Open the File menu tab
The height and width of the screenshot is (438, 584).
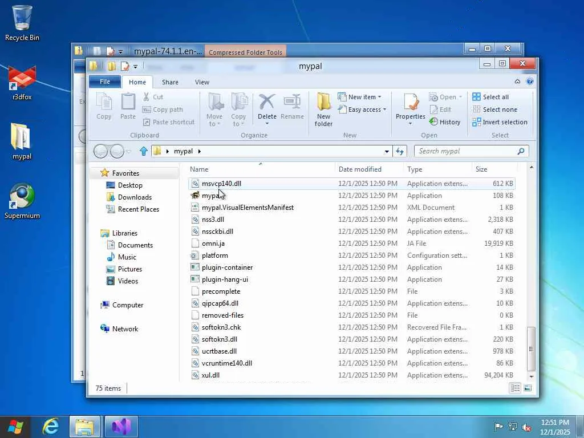pos(105,82)
